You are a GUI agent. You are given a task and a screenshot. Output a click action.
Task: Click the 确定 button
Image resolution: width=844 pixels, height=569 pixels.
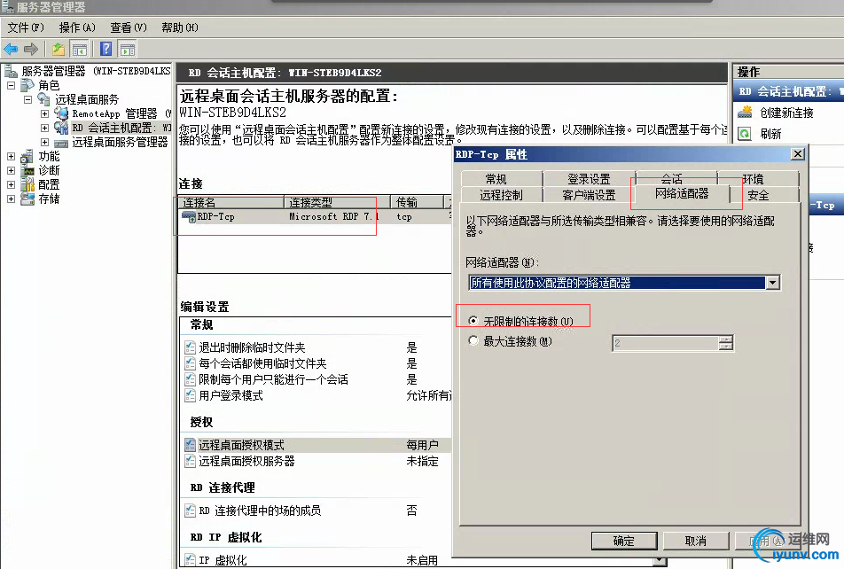[624, 541]
